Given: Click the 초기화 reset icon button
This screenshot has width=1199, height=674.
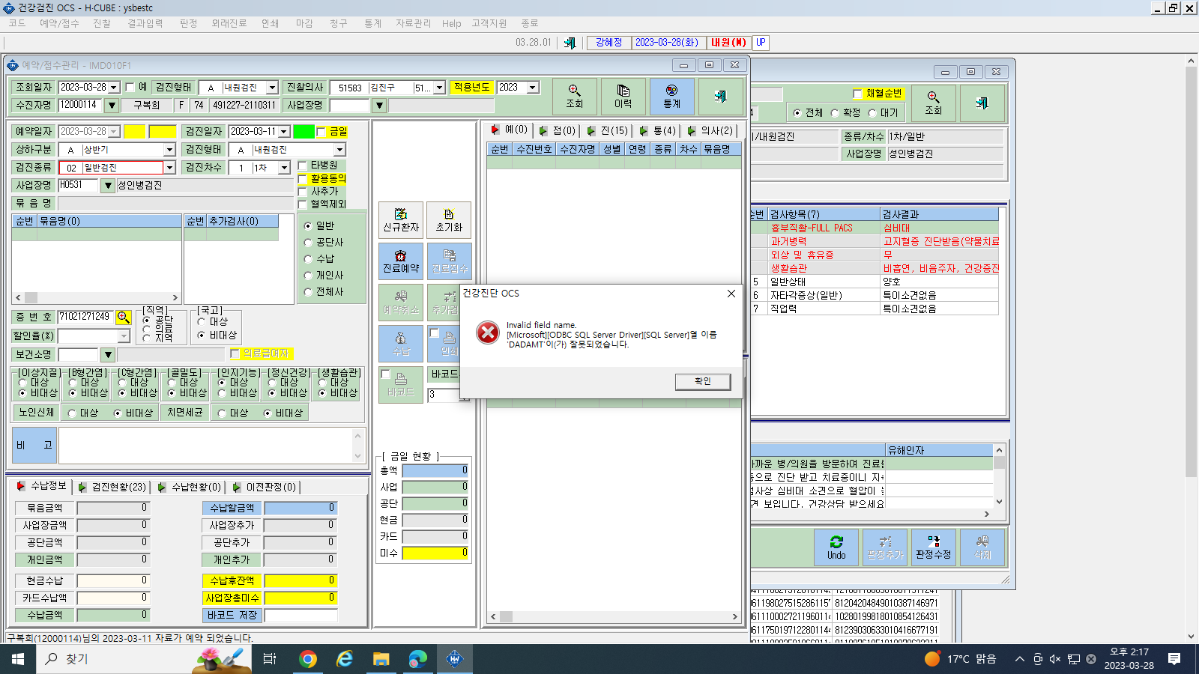Looking at the screenshot, I should click(x=449, y=220).
